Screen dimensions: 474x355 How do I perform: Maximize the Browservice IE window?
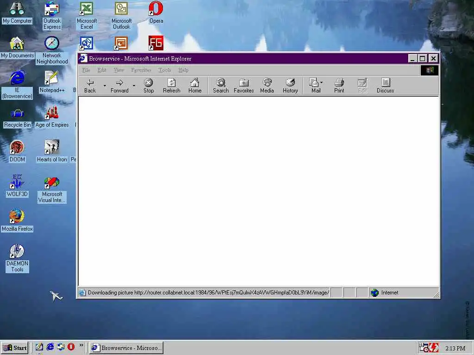point(423,58)
